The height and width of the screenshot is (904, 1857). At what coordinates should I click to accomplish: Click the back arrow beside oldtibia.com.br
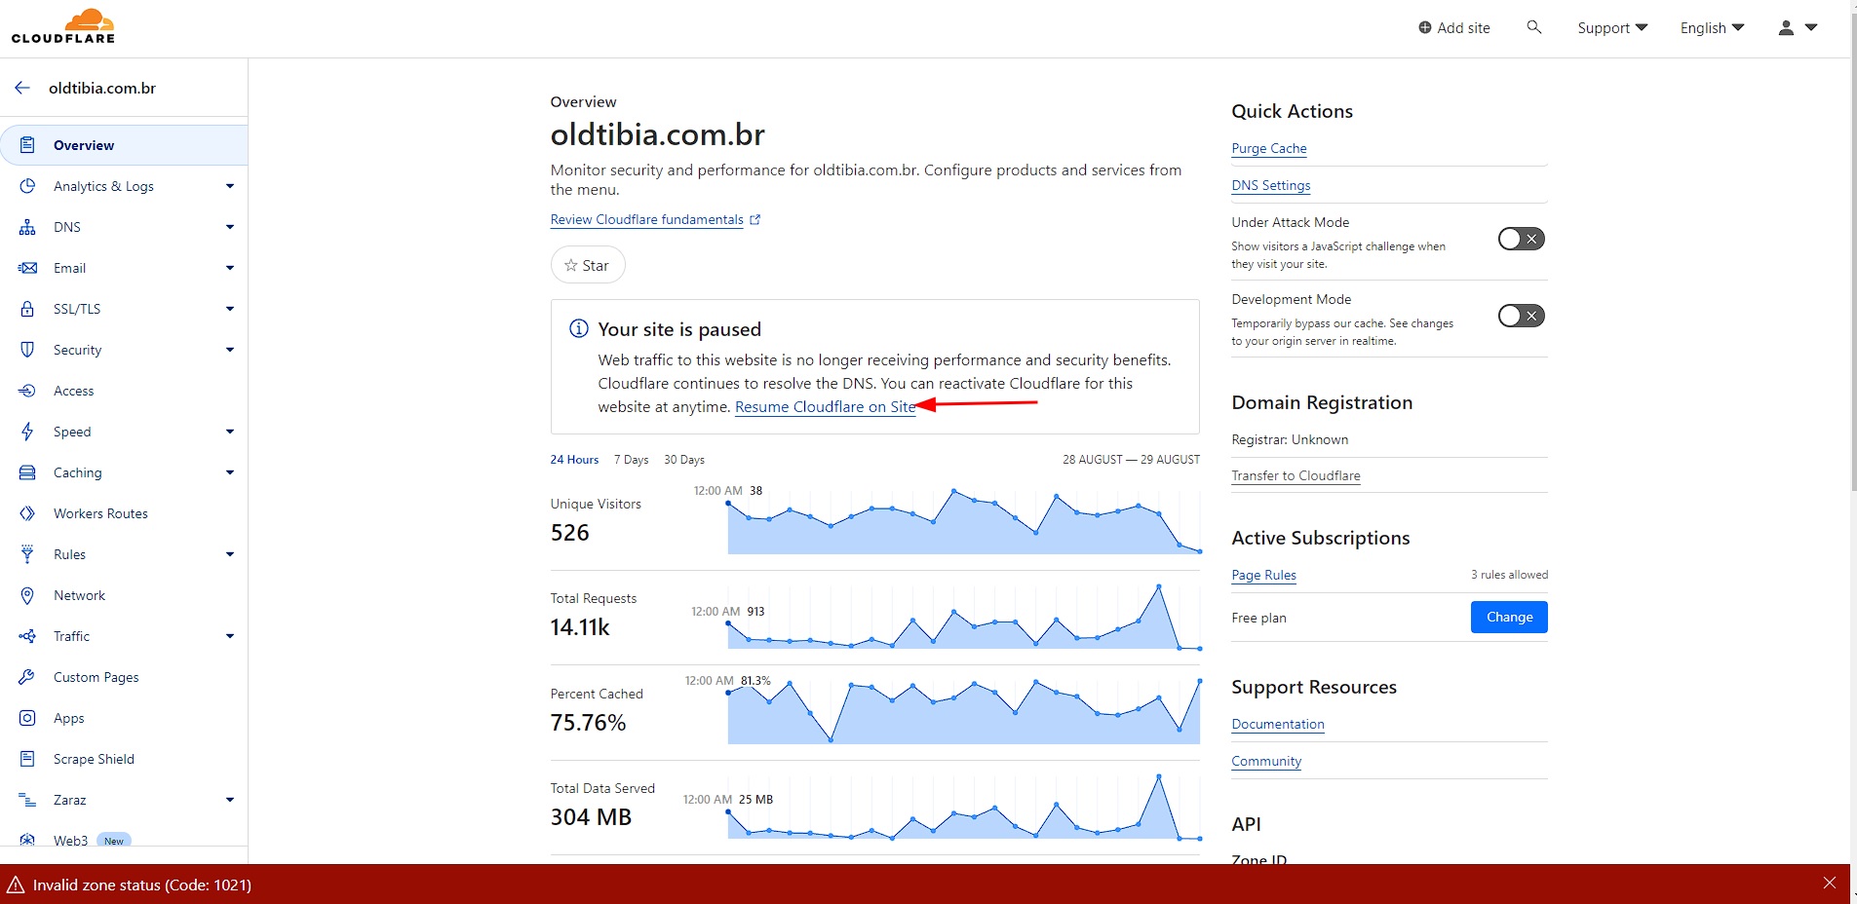click(22, 88)
